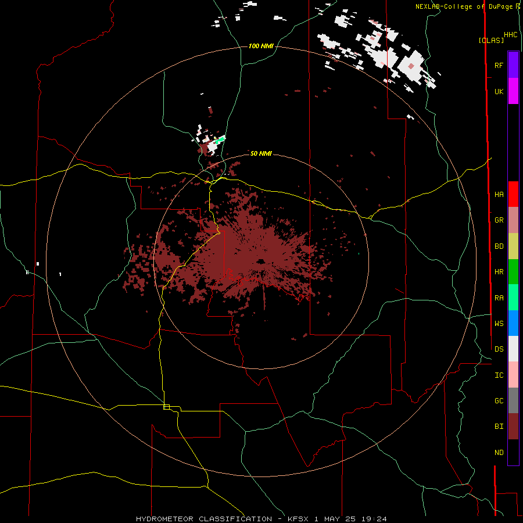Click the [CLAS] units label
This screenshot has width=523, height=523.
(x=491, y=41)
